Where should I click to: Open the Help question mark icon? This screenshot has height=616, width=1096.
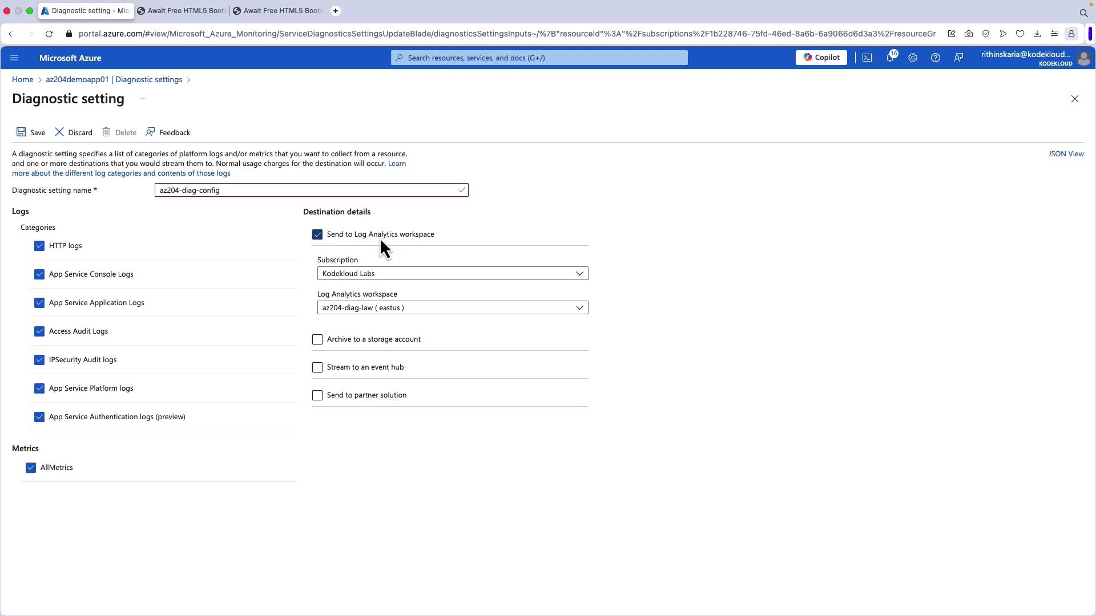(936, 58)
